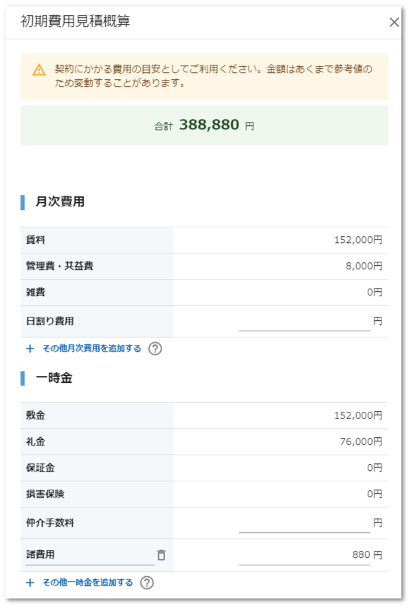Select the 敷金 152,000円 row
The image size is (409, 608).
click(204, 416)
